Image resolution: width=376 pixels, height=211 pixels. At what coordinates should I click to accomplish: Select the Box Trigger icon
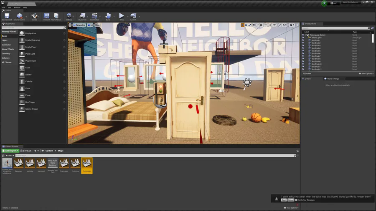pyautogui.click(x=22, y=102)
